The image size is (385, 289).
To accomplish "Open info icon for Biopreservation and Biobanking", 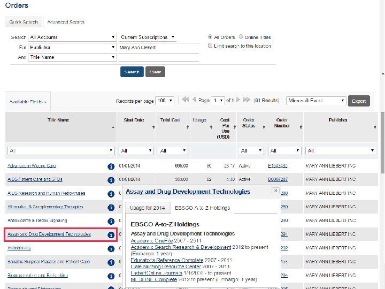I will (111, 276).
